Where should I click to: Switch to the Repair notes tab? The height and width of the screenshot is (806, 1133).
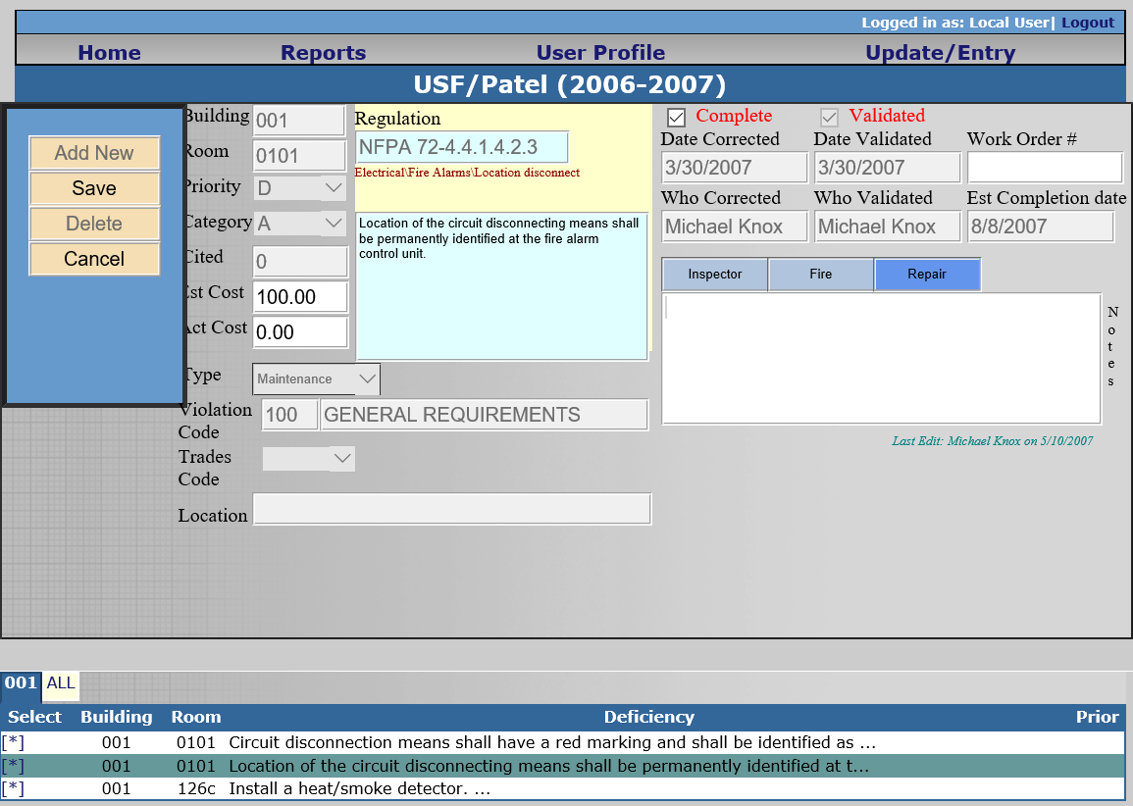pyautogui.click(x=927, y=275)
